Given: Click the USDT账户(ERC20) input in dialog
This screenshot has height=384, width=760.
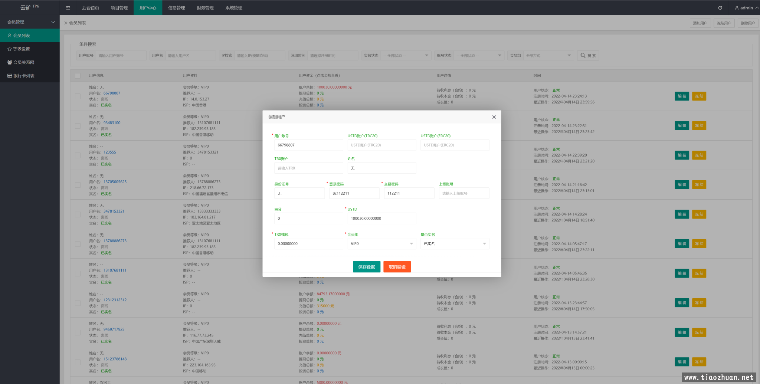Looking at the screenshot, I should coord(455,145).
